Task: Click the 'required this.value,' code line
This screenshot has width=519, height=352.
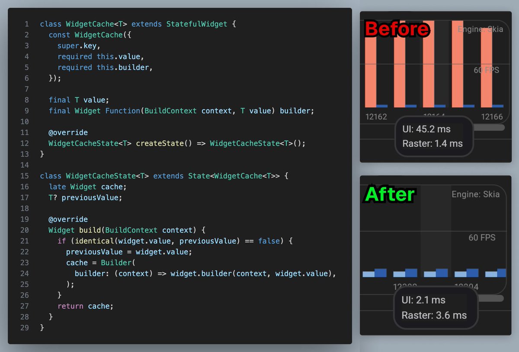Action: coord(101,56)
